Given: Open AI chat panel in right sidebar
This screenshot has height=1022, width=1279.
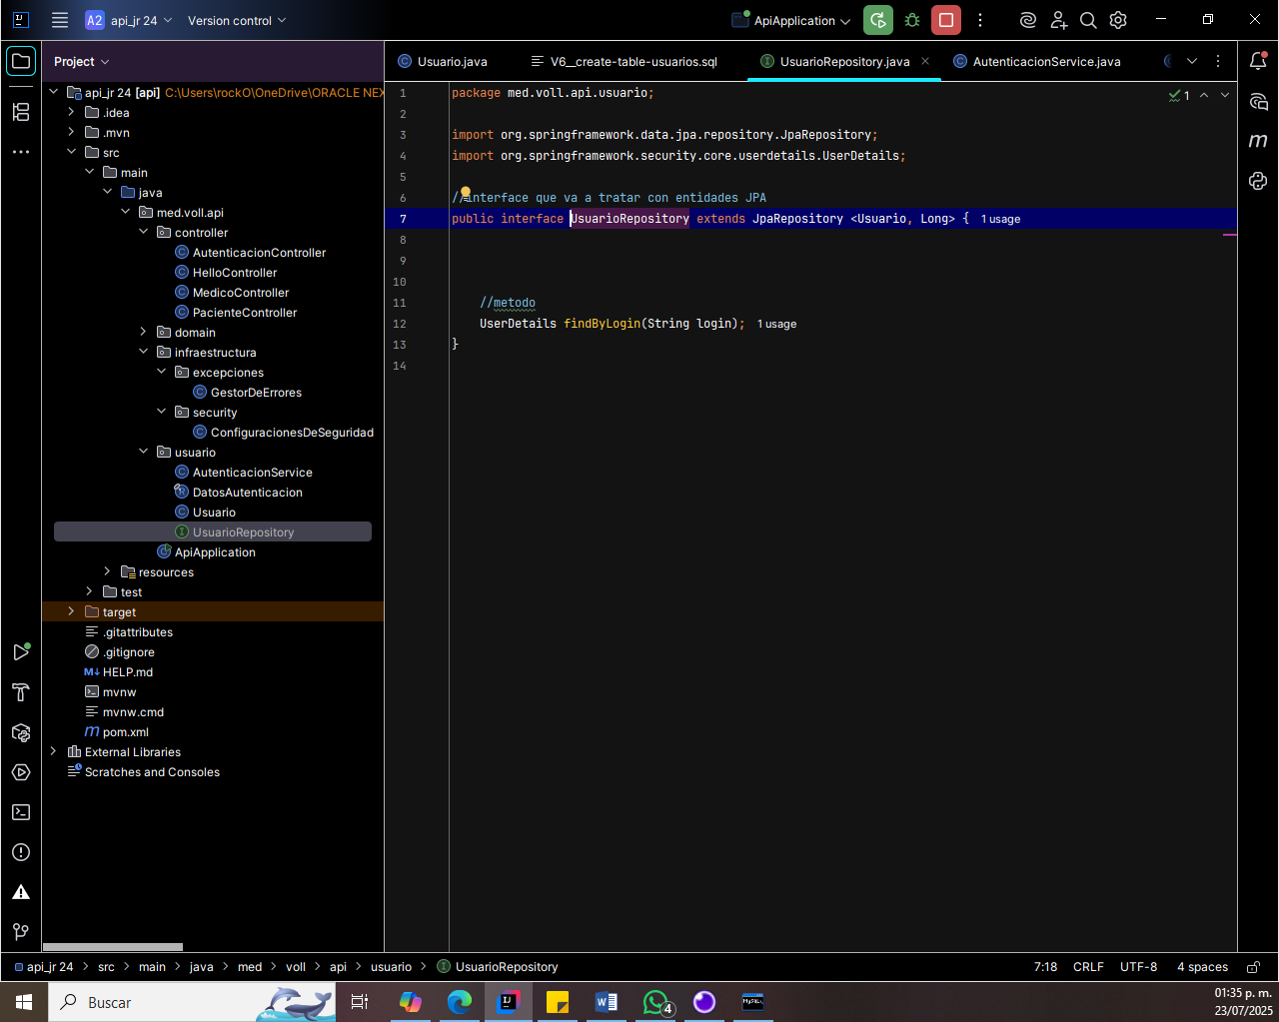Looking at the screenshot, I should (1258, 101).
